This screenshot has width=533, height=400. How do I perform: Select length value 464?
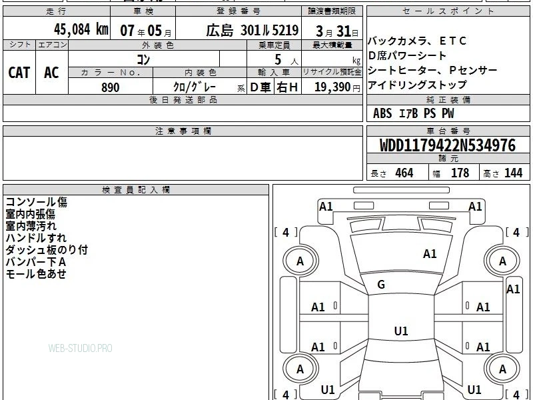[x=404, y=173]
